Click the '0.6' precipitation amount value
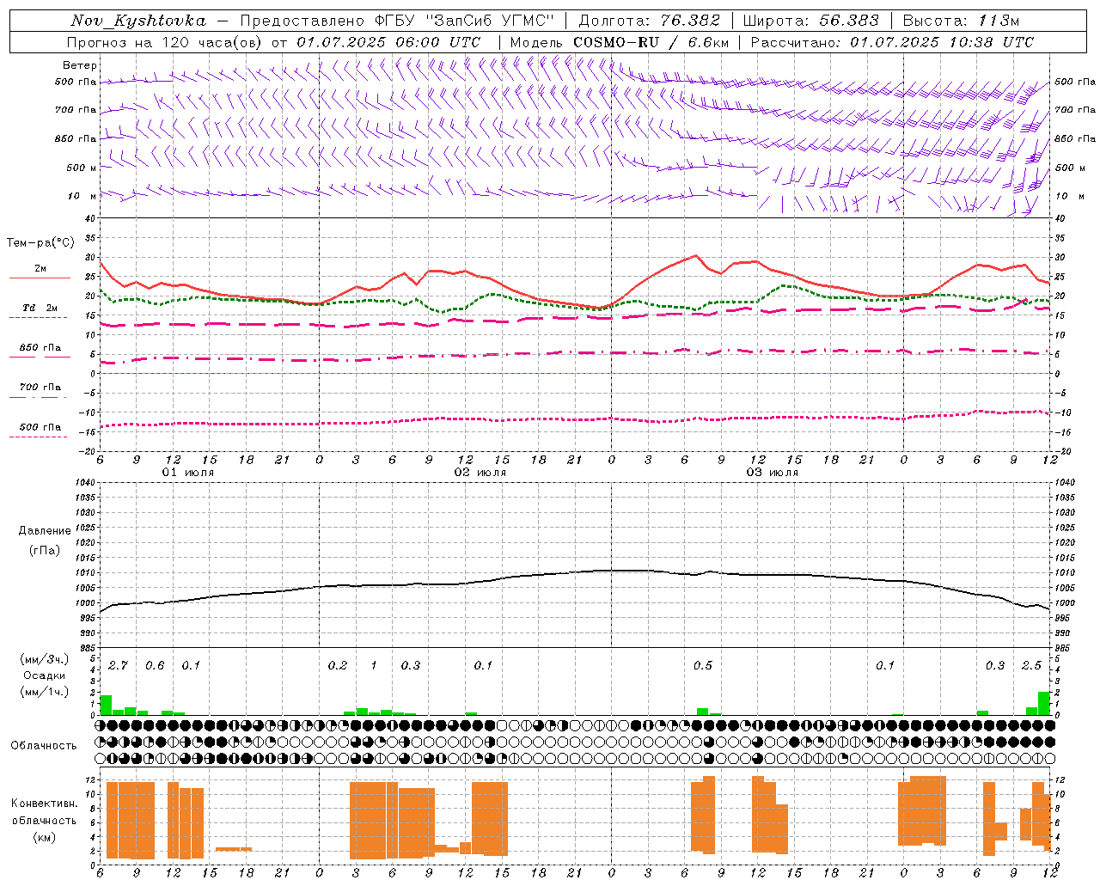The height and width of the screenshot is (880, 1100). click(155, 666)
